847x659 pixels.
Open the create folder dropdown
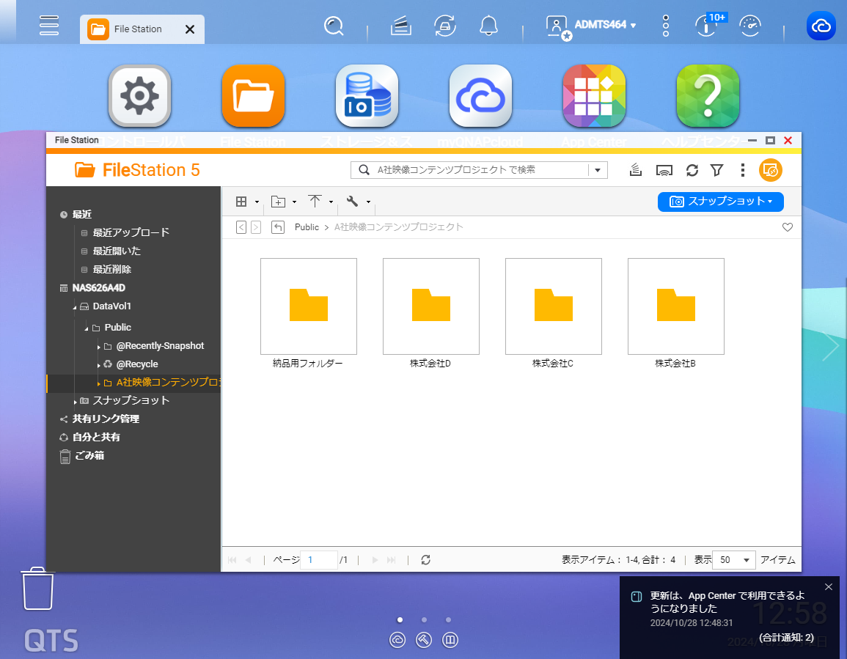[x=284, y=202]
